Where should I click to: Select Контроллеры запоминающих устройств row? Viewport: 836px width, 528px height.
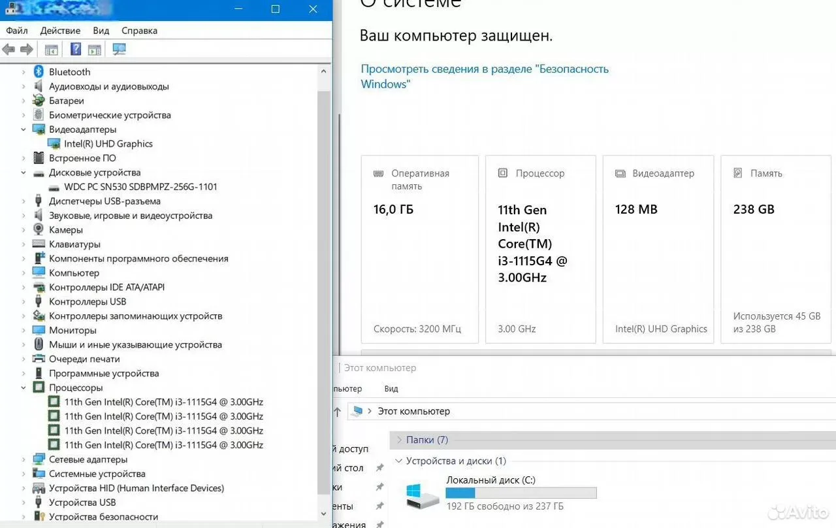tap(135, 316)
